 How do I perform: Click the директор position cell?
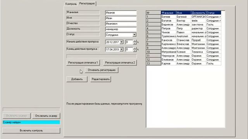pyautogui.click(x=198, y=29)
